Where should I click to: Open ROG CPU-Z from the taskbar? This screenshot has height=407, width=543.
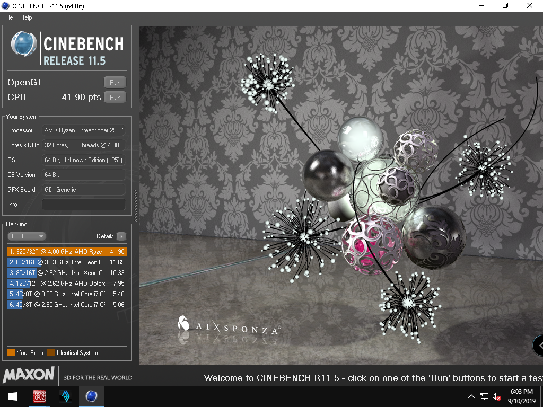39,396
